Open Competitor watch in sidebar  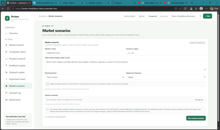pyautogui.click(x=18, y=52)
